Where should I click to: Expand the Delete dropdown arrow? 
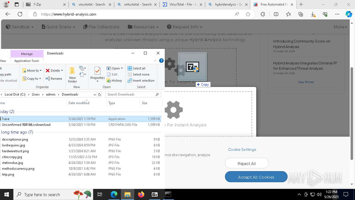coord(62,71)
